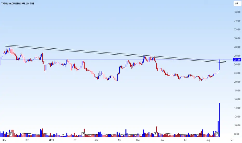This screenshot has height=143, width=242.
Task: Click the 240.00 price axis label
Action: pyautogui.click(x=237, y=64)
